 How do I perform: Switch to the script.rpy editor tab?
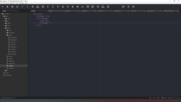(x=38, y=11)
